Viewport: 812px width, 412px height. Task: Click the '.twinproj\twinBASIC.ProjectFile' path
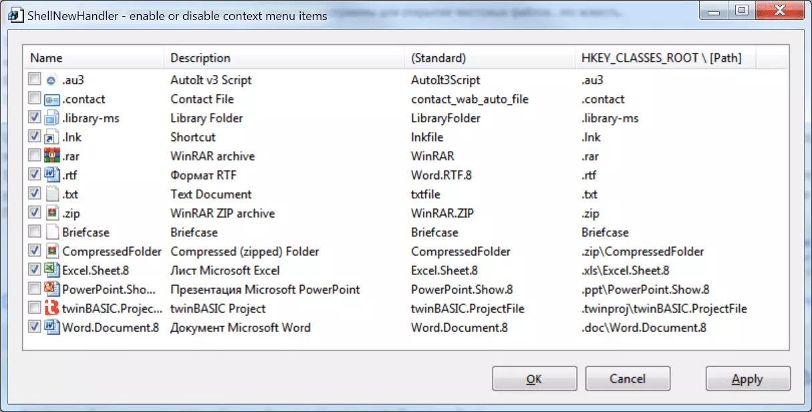(664, 308)
